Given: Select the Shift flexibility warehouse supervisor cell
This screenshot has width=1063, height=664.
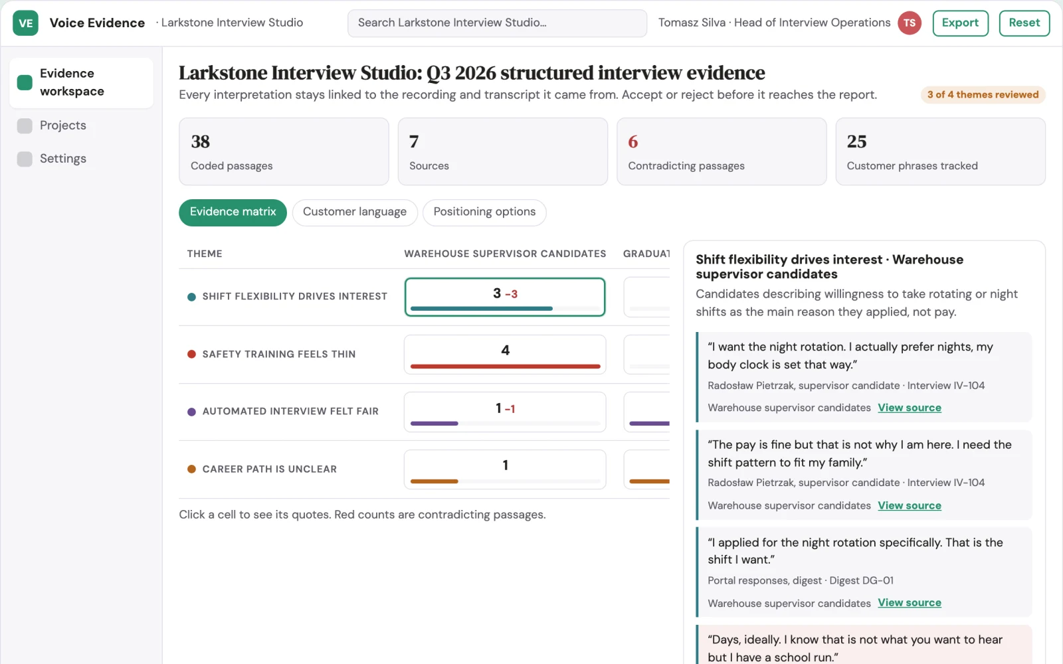Looking at the screenshot, I should 505,297.
